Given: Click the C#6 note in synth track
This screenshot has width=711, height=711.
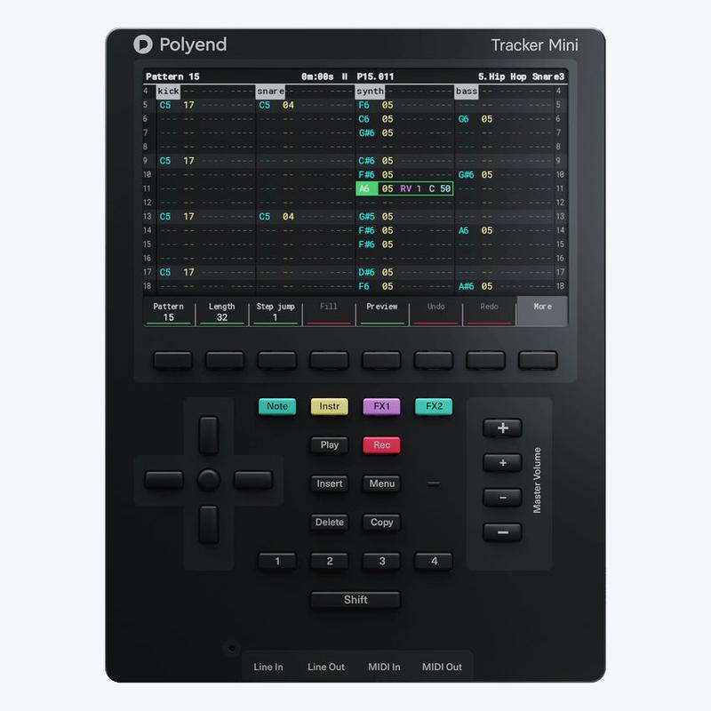Looking at the screenshot, I should coord(366,161).
